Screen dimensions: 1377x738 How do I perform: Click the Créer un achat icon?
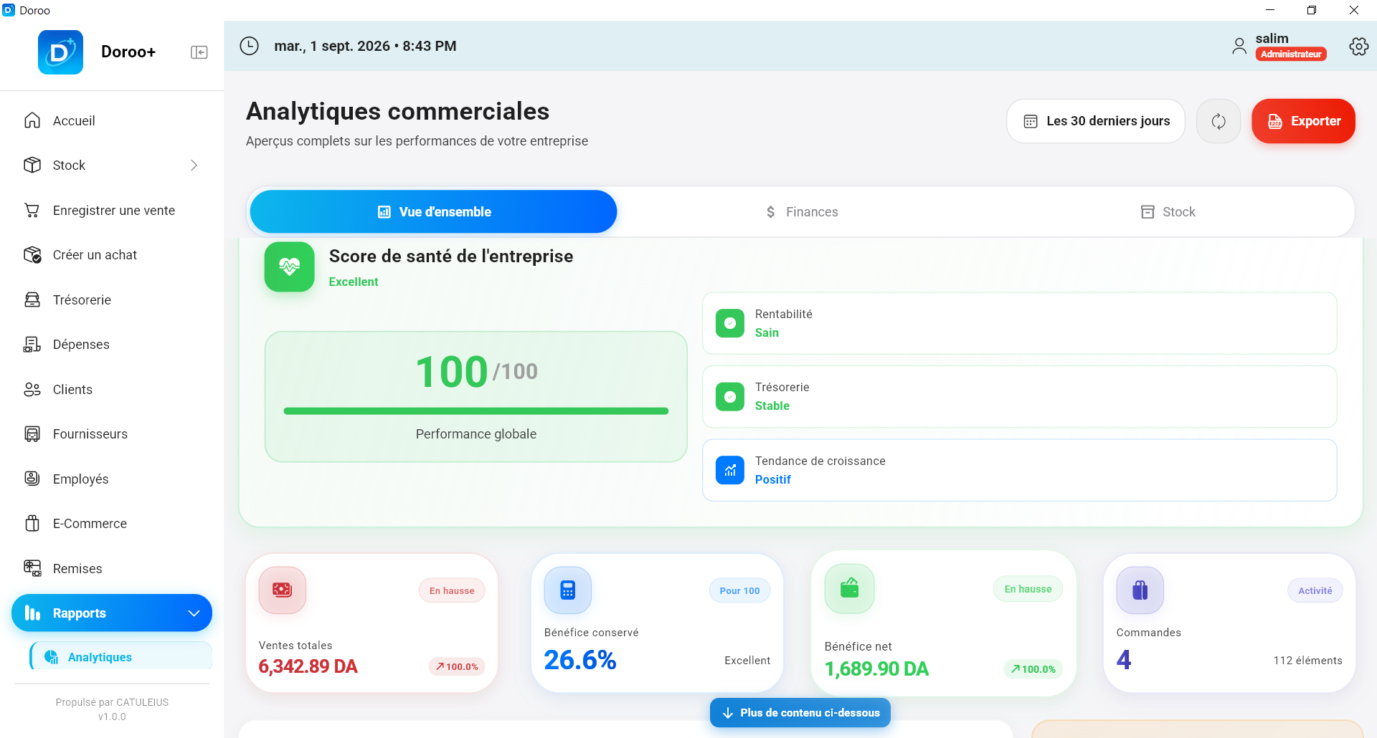point(32,254)
